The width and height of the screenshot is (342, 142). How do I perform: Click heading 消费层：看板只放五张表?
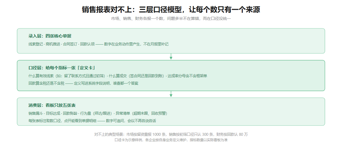pyautogui.click(x=52, y=105)
